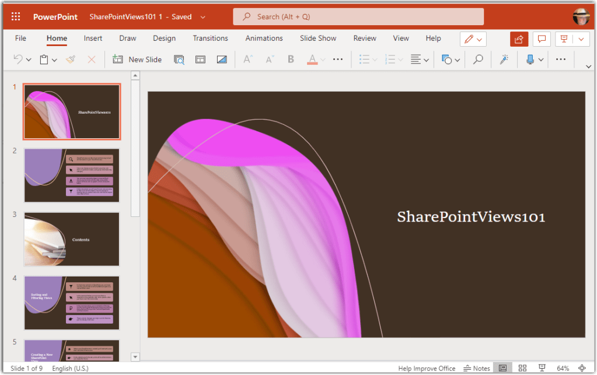Select the Contents slide 3 thumbnail

coord(72,239)
